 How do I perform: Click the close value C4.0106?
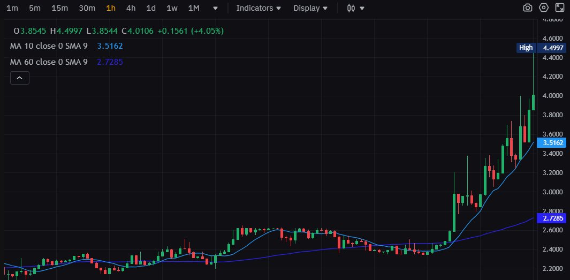click(137, 31)
